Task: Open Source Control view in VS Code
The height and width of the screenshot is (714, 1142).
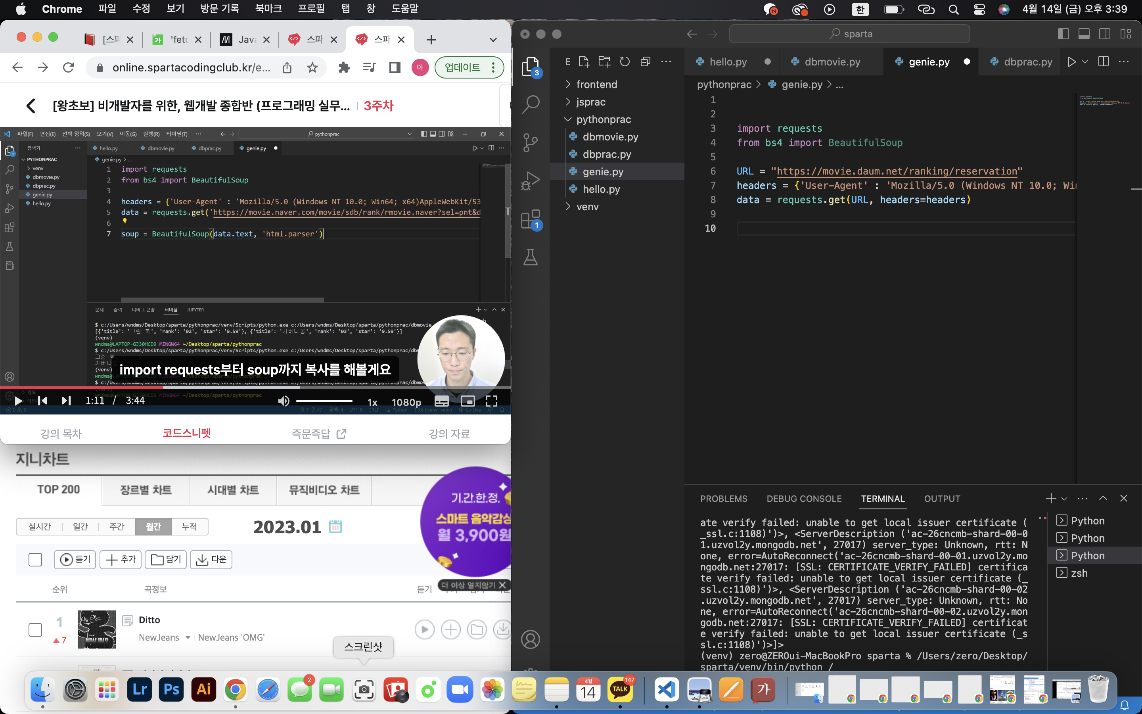Action: pos(531,142)
